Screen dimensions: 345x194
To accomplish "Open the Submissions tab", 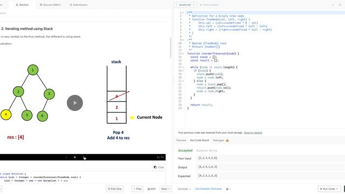I will (x=79, y=5).
